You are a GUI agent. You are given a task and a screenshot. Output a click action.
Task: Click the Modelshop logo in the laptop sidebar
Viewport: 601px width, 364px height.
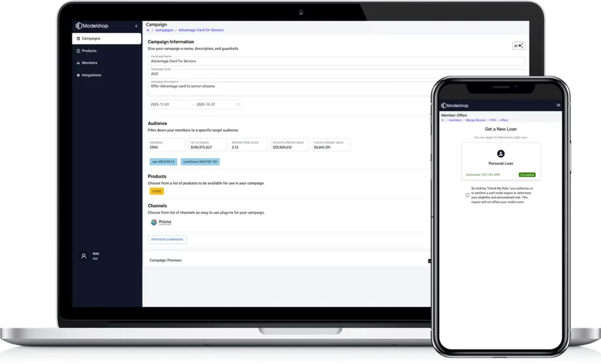tap(92, 26)
